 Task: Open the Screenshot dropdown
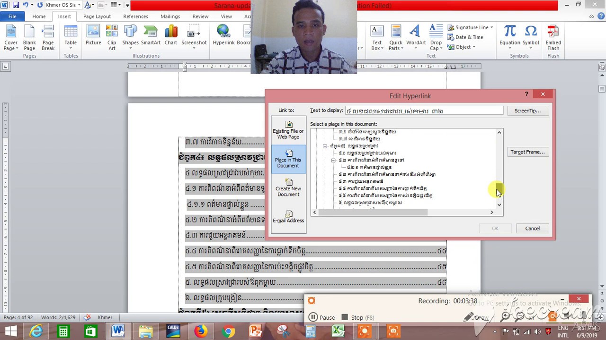tap(194, 38)
